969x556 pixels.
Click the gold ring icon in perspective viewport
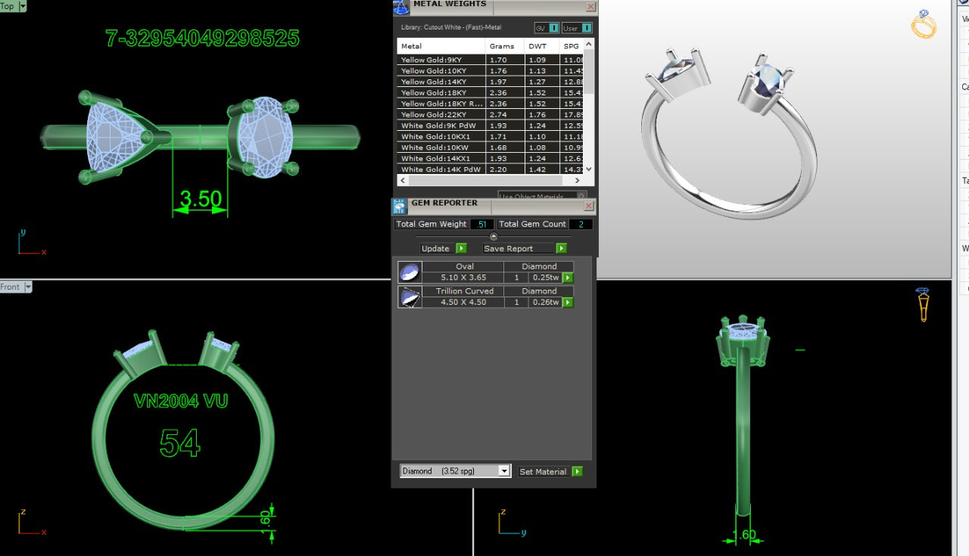click(x=924, y=23)
